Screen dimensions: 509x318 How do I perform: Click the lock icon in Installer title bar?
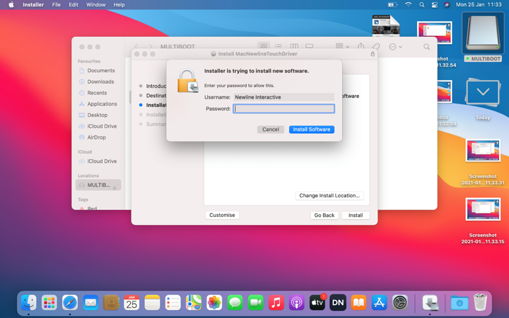(x=373, y=54)
